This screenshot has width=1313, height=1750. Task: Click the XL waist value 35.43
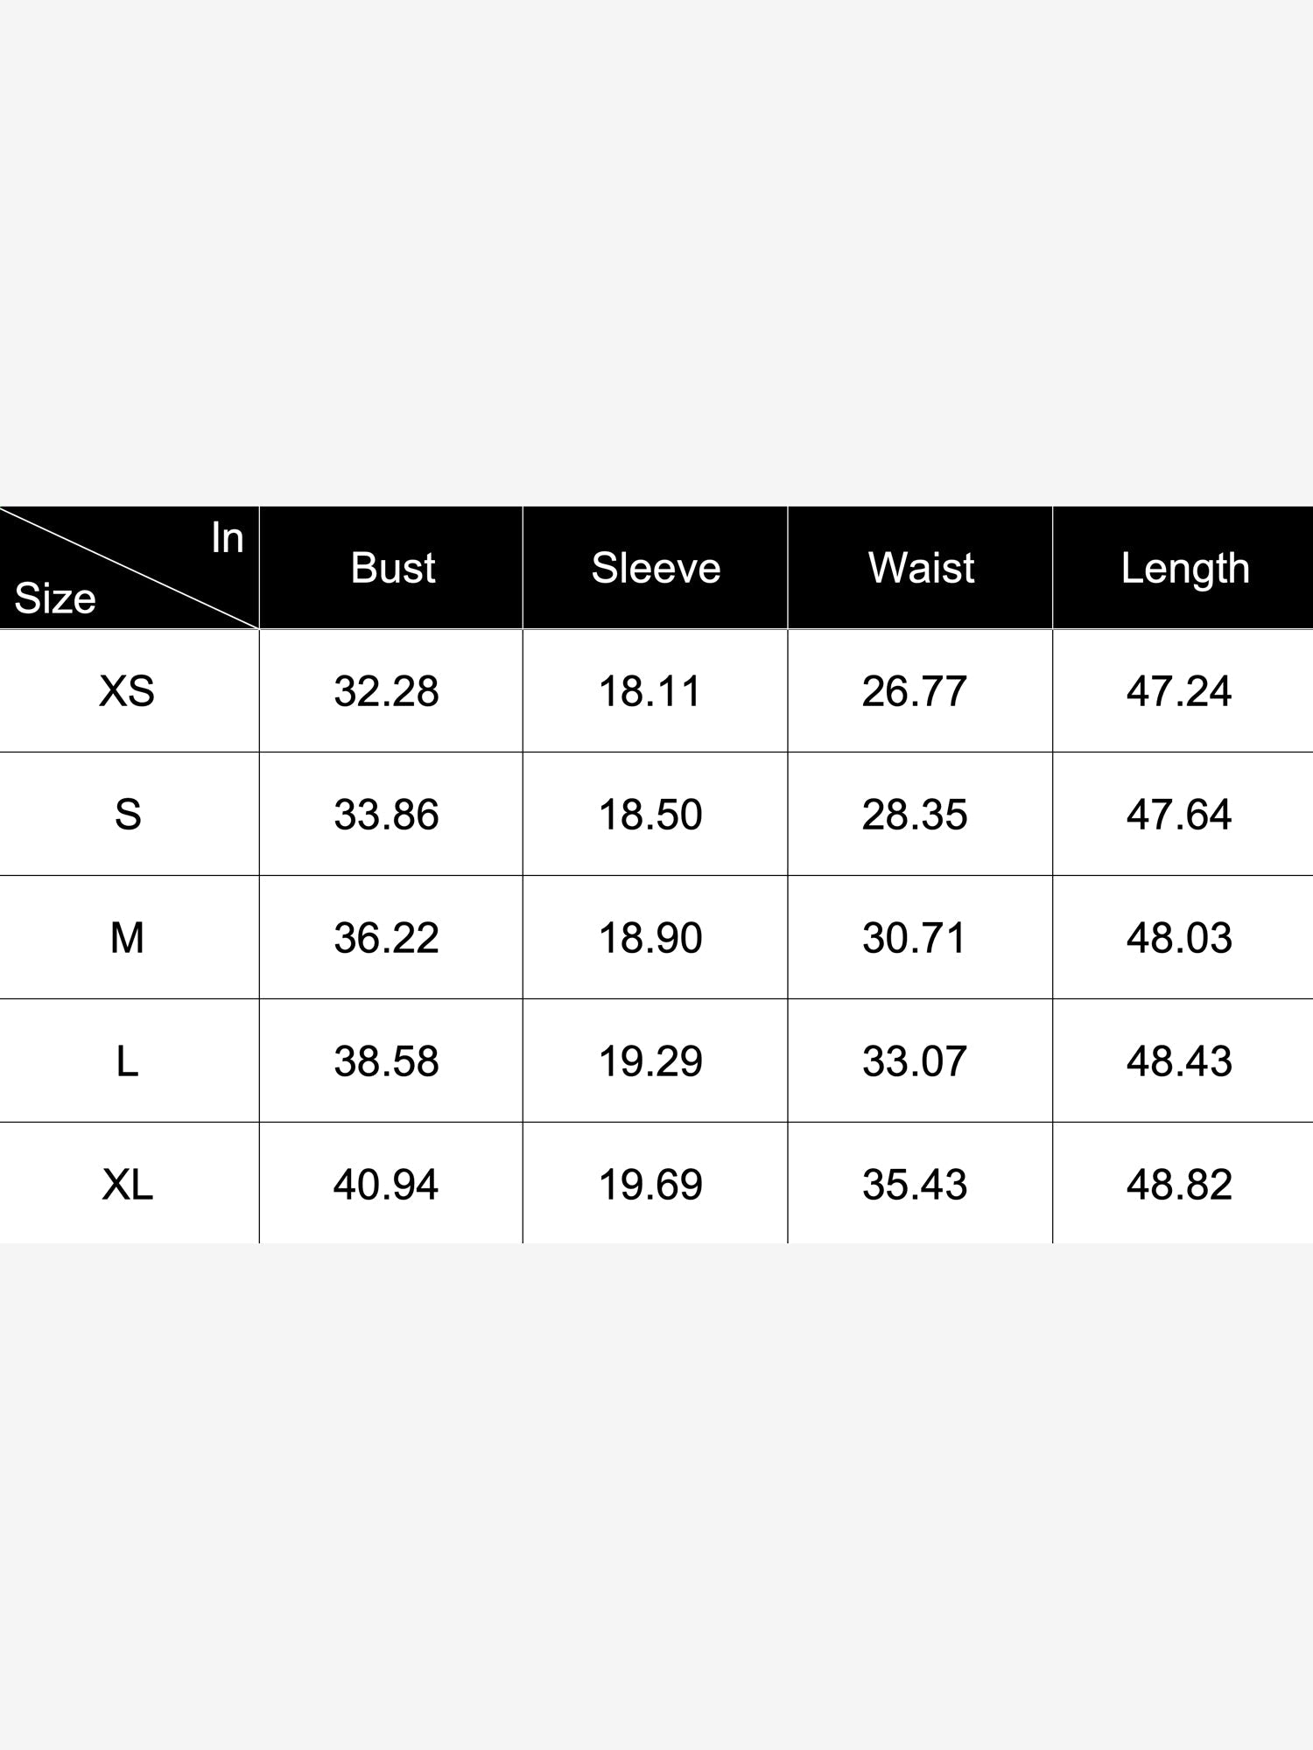[x=915, y=1185]
